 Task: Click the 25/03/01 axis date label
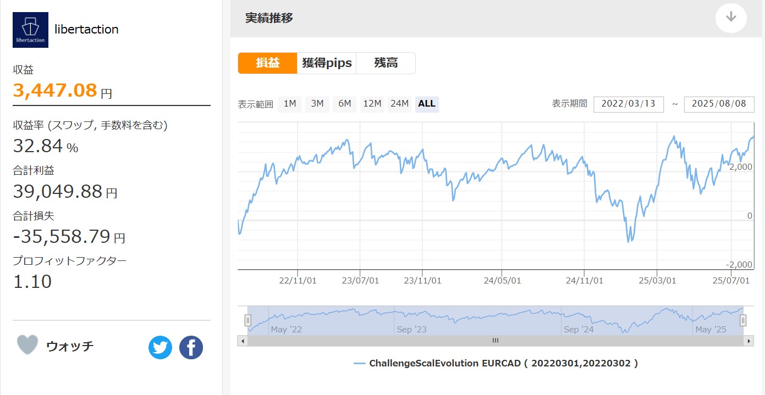657,281
